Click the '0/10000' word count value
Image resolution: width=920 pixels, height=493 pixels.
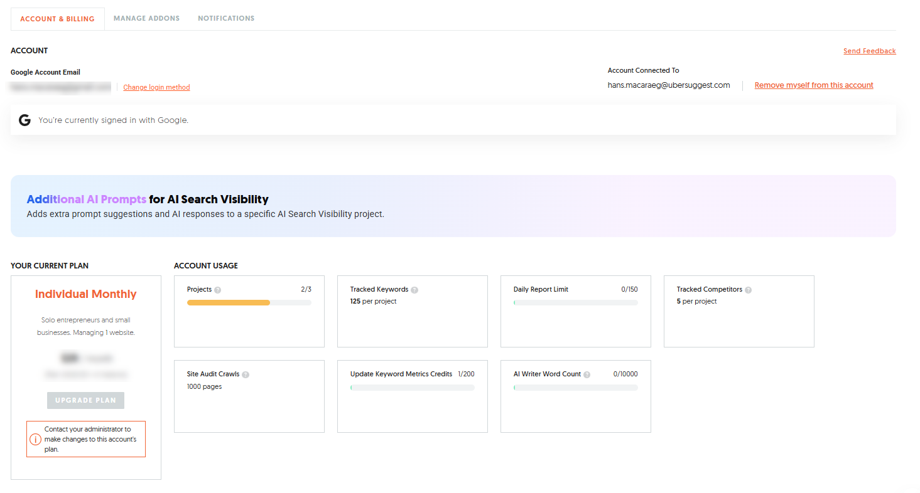click(625, 374)
